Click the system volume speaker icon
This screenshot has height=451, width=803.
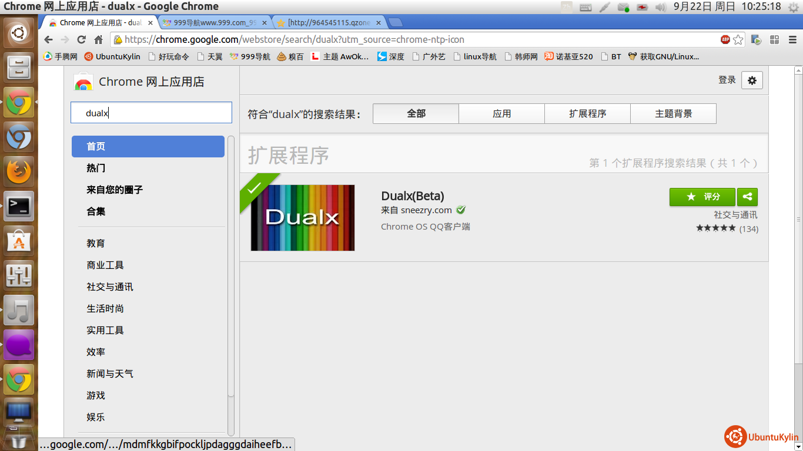[660, 7]
